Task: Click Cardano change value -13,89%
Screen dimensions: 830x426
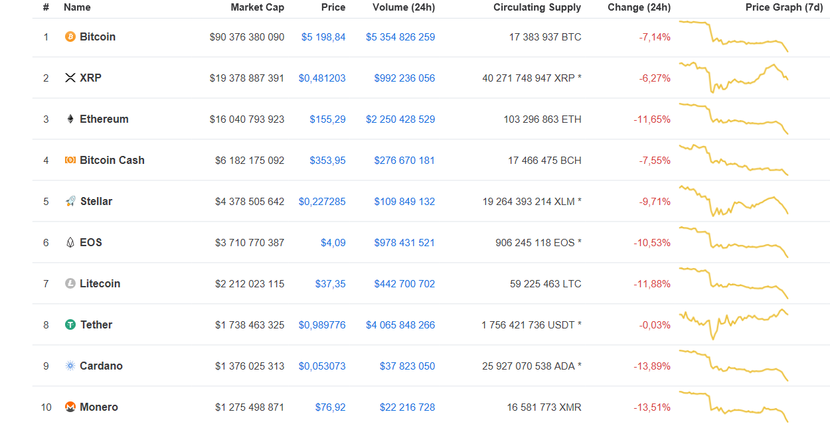Action: pos(652,366)
